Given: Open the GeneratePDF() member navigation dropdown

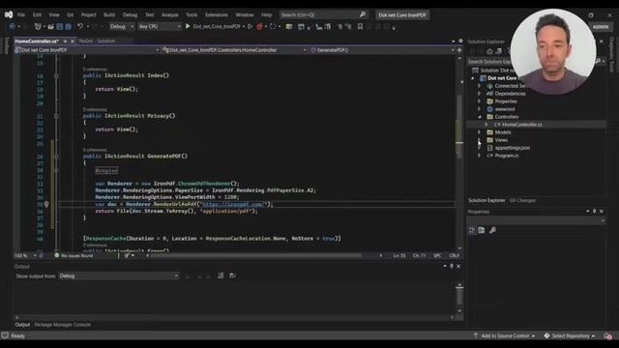Looking at the screenshot, I should (x=382, y=50).
